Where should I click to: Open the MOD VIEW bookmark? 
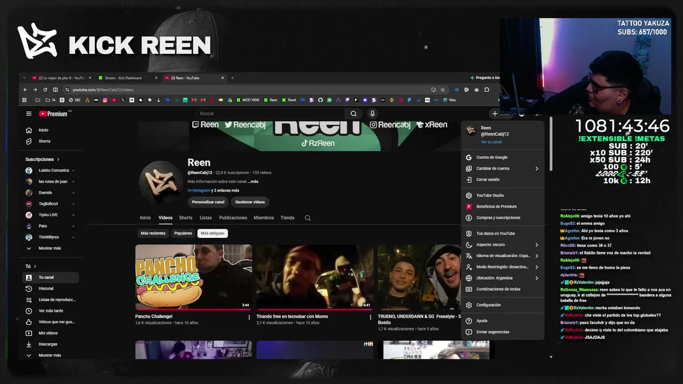248,100
